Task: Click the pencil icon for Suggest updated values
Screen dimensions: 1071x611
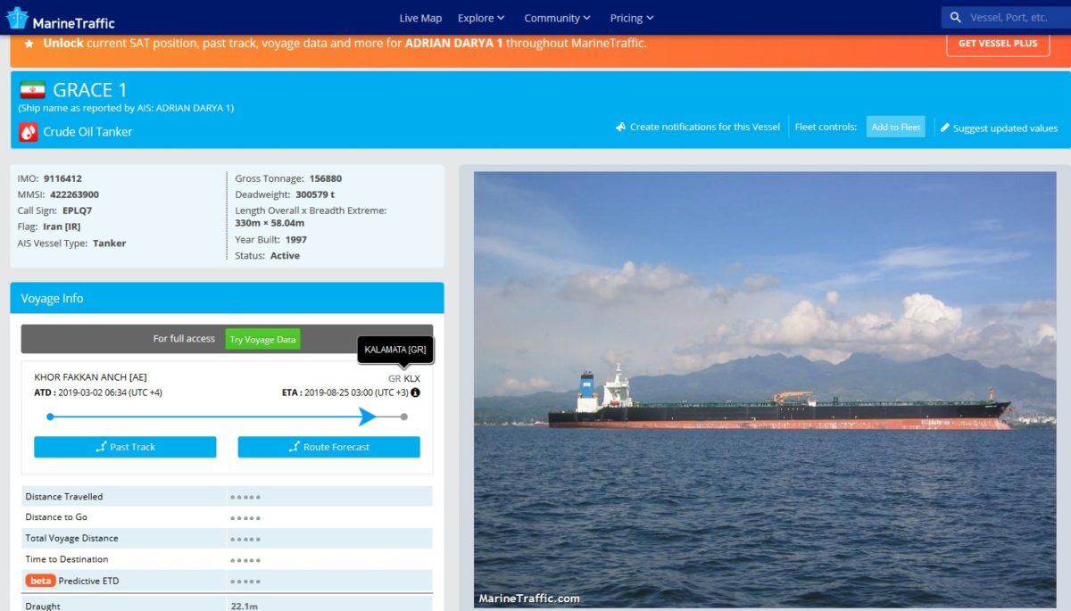Action: (945, 128)
